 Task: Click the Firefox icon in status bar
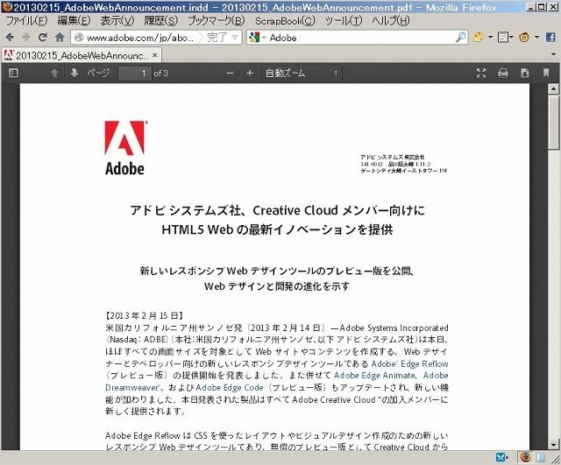(x=524, y=456)
